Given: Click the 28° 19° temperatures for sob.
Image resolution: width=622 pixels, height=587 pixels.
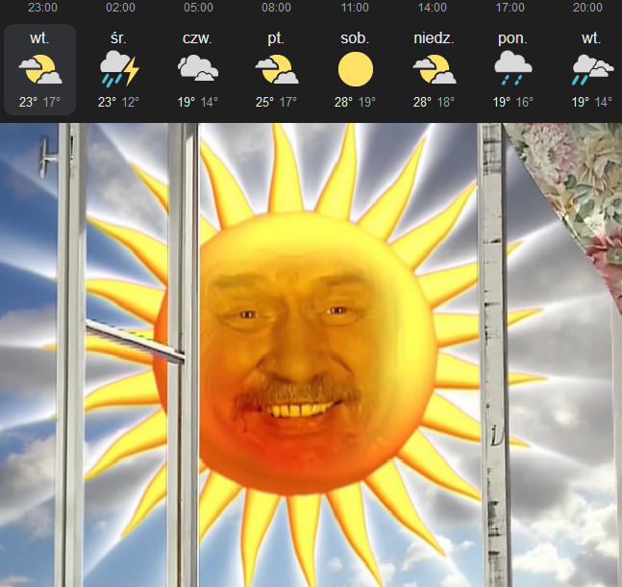Looking at the screenshot, I should click(x=354, y=101).
